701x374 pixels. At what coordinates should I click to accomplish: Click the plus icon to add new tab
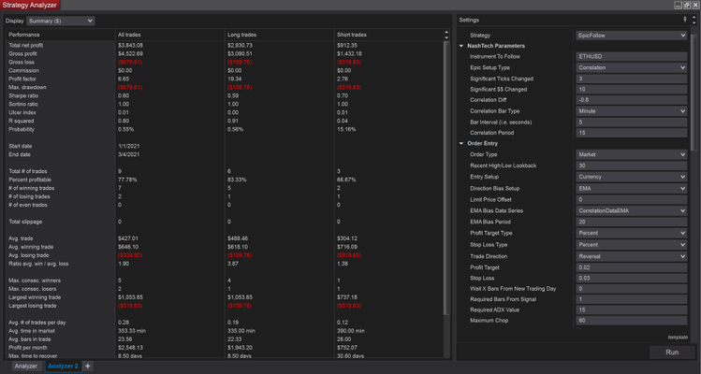point(88,367)
